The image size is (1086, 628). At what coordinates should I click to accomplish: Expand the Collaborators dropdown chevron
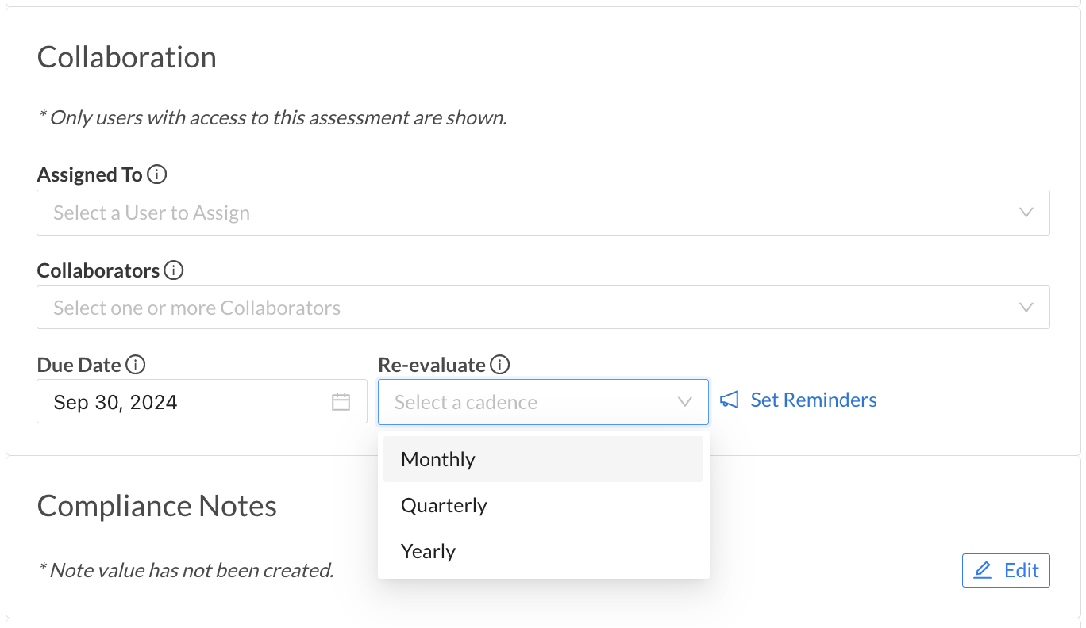[1026, 308]
